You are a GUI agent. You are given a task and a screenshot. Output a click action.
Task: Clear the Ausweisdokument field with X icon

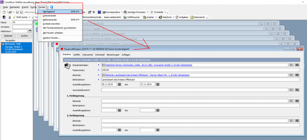click(291, 90)
